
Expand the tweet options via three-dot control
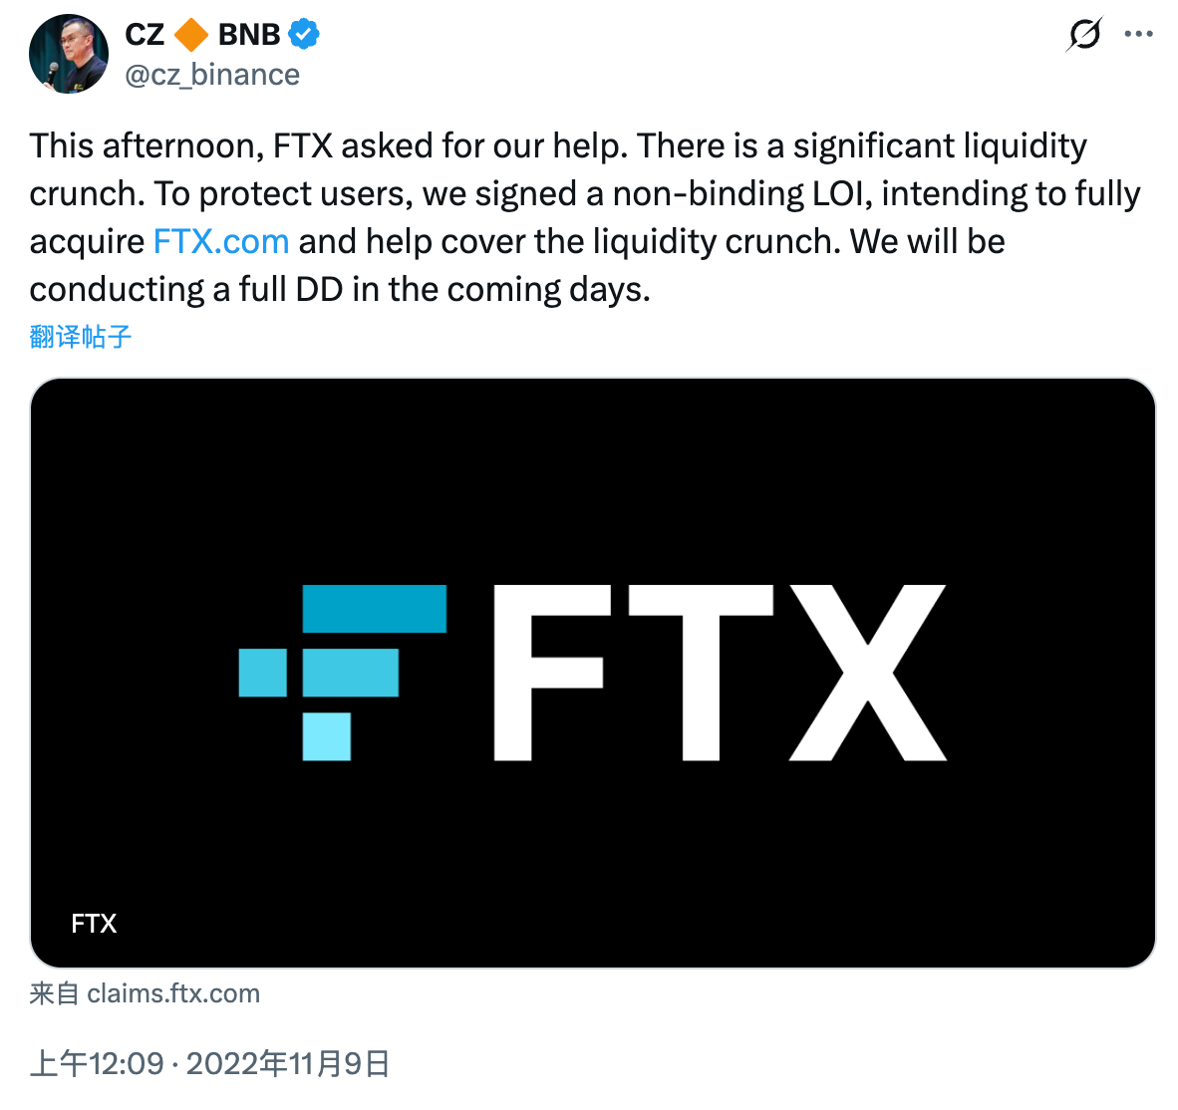pos(1139,33)
